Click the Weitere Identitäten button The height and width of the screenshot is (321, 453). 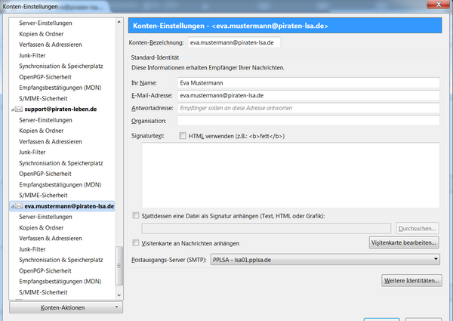tap(411, 281)
